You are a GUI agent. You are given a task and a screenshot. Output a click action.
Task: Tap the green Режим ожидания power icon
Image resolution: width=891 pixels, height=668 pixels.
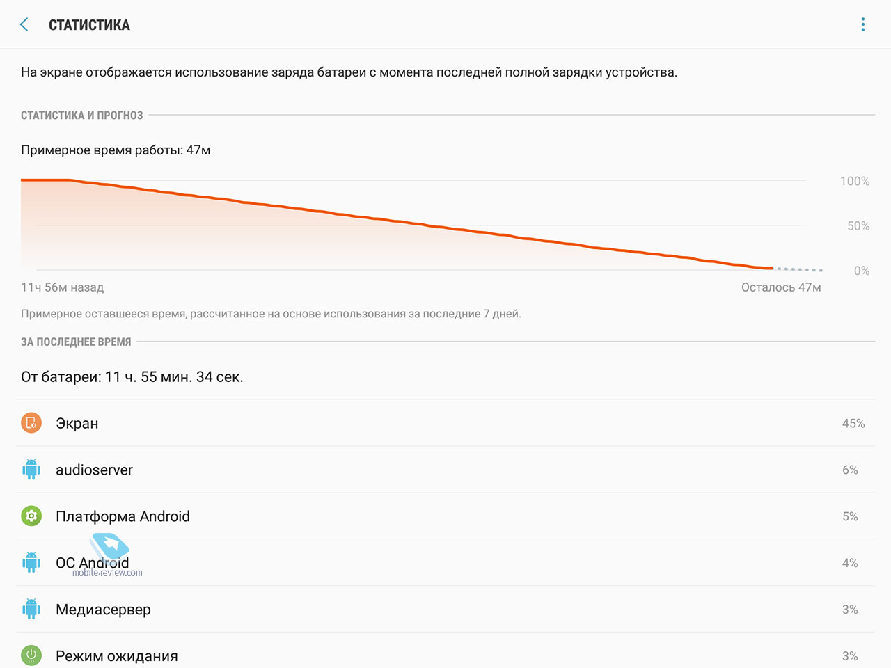point(31,655)
